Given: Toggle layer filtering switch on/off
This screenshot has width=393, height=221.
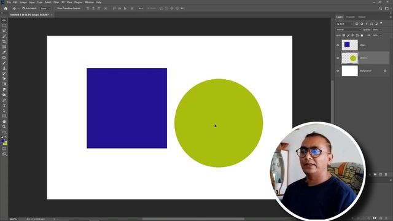Looking at the screenshot, I should pyautogui.click(x=381, y=23).
